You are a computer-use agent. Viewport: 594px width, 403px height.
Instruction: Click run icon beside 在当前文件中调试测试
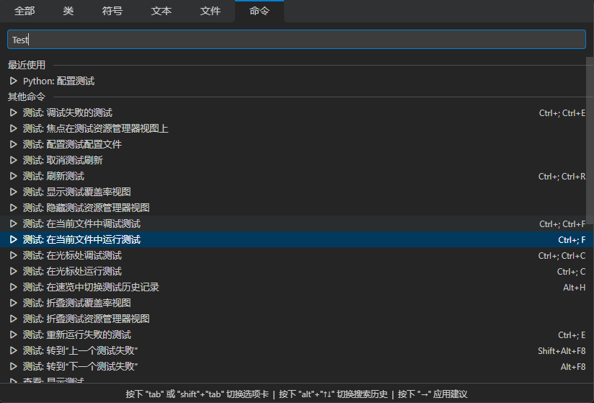pos(13,223)
